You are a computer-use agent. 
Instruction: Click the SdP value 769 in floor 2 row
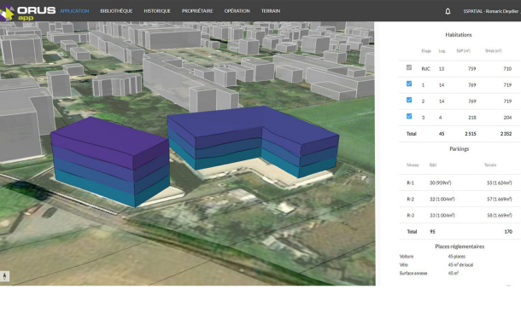tap(471, 101)
